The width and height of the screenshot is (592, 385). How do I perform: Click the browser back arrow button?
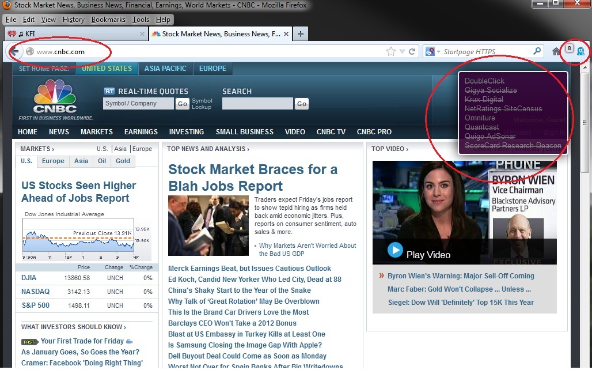click(x=14, y=52)
